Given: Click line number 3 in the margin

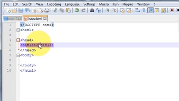Looking at the screenshot, I should pos(10,35).
